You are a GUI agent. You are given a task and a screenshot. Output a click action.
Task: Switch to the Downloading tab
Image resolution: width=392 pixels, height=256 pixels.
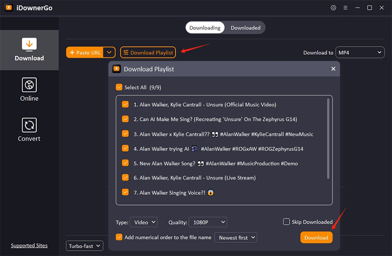coord(205,28)
